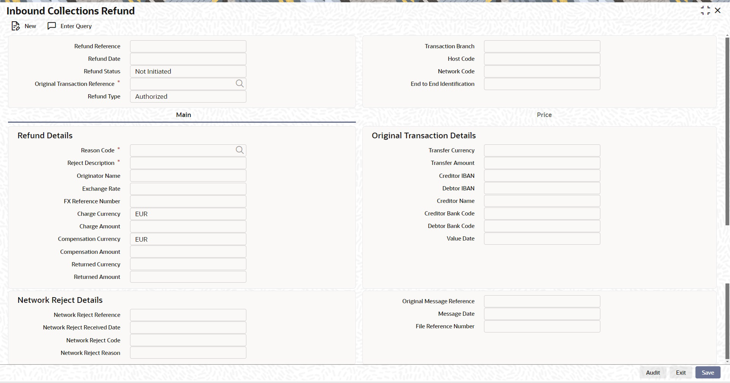Click the Charge Currency field showing EUR
Image resolution: width=730 pixels, height=383 pixels.
(188, 214)
